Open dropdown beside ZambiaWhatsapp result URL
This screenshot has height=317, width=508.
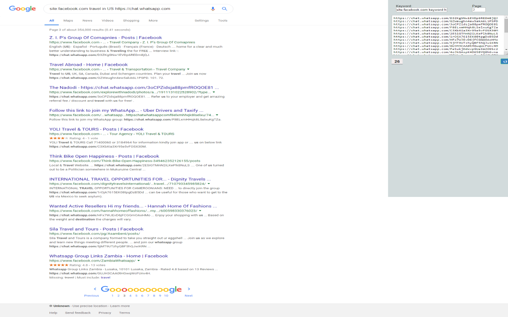(x=139, y=261)
